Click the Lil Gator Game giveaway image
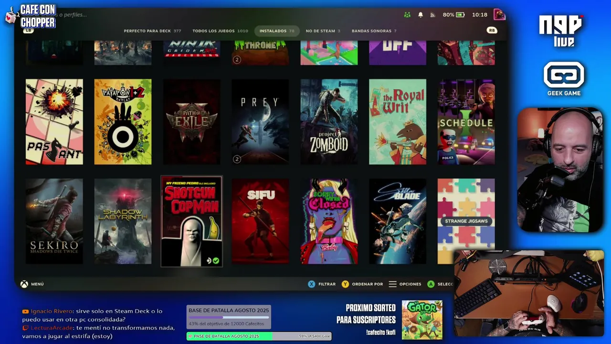Screen dimensions: 611x344 point(422,320)
